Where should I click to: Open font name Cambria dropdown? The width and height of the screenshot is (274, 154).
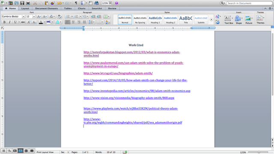point(24,16)
